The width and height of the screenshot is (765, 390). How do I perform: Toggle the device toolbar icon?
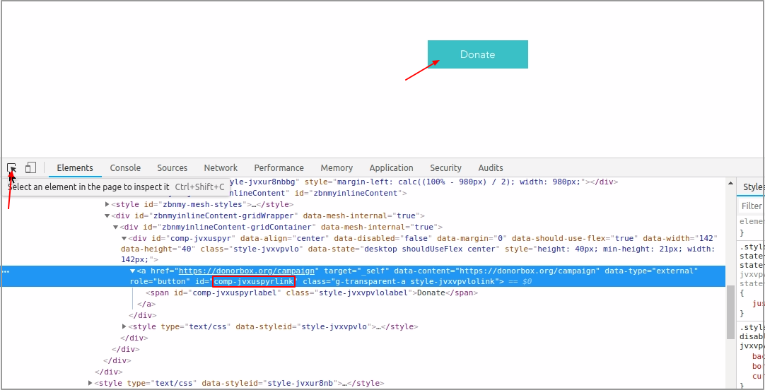30,167
